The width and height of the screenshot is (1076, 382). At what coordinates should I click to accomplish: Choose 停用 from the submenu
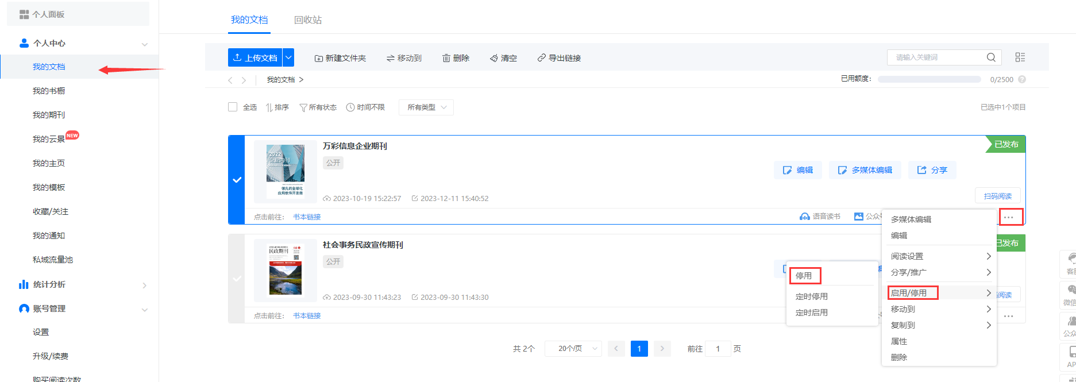click(804, 276)
